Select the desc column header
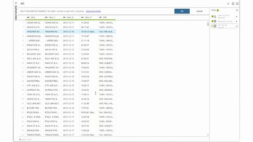 point(34,17)
